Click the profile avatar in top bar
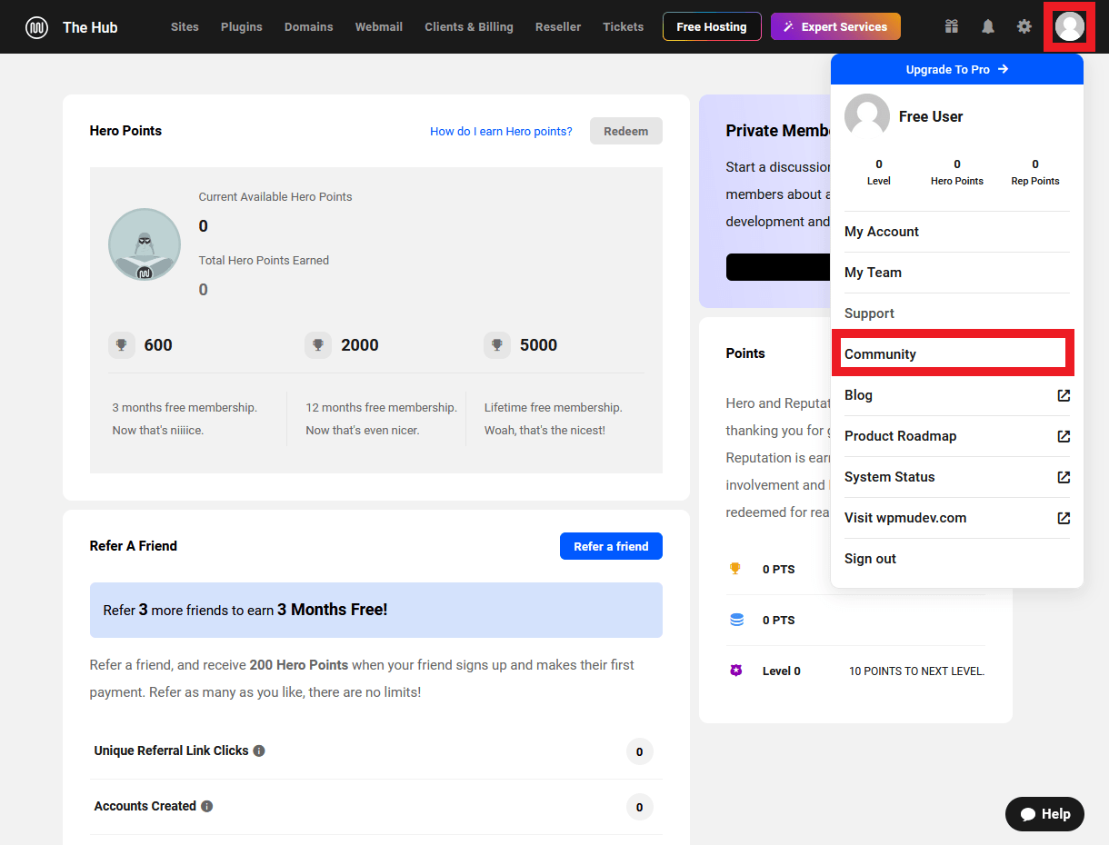 tap(1070, 26)
